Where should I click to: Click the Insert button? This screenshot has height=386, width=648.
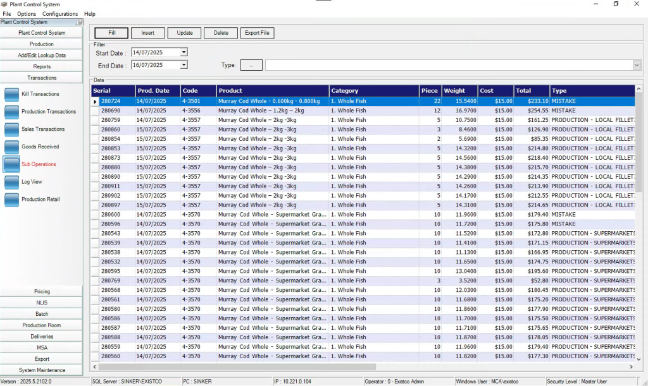click(x=148, y=33)
